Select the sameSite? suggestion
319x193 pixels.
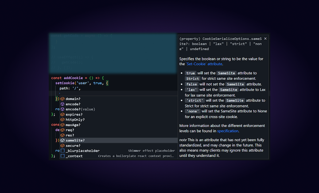[x=75, y=140]
